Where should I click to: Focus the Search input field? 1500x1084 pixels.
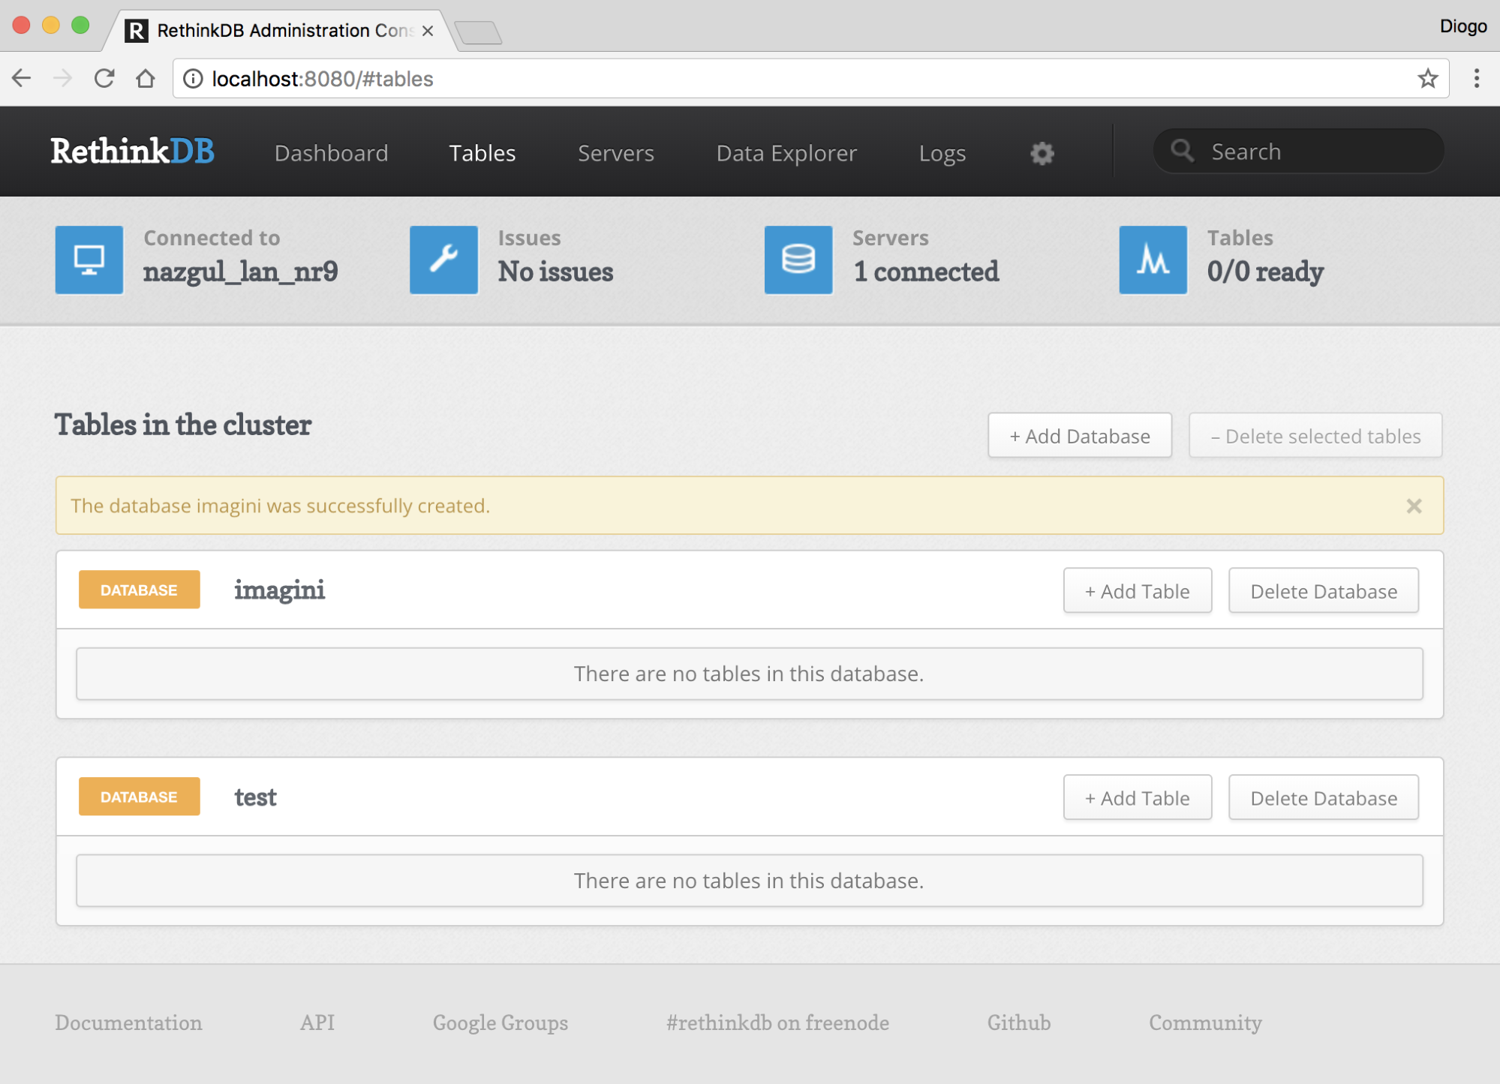tap(1313, 152)
